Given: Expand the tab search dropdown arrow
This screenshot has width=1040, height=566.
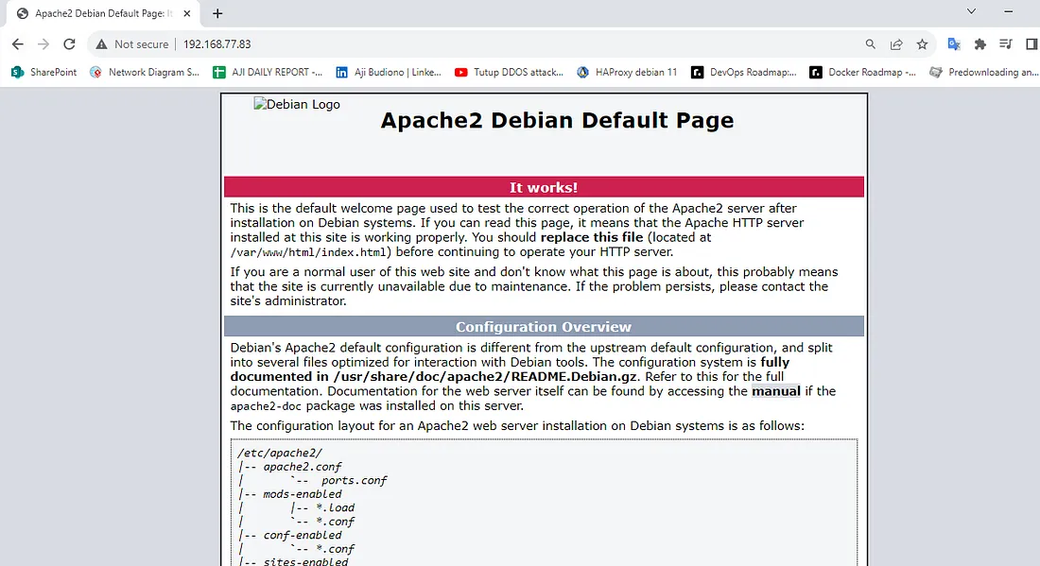Looking at the screenshot, I should (x=971, y=11).
